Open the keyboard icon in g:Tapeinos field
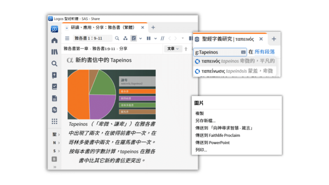329x185 pixels. click(x=243, y=52)
